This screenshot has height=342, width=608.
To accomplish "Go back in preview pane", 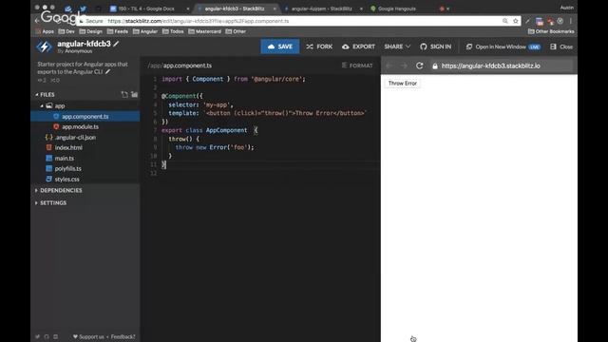I will pyautogui.click(x=389, y=66).
